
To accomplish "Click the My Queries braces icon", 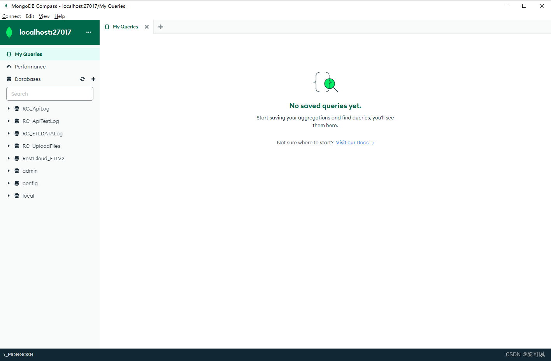I will (x=9, y=54).
